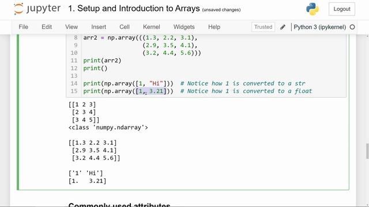This screenshot has height=207, width=369.
Task: Click the notebook title to rename
Action: [x=134, y=9]
